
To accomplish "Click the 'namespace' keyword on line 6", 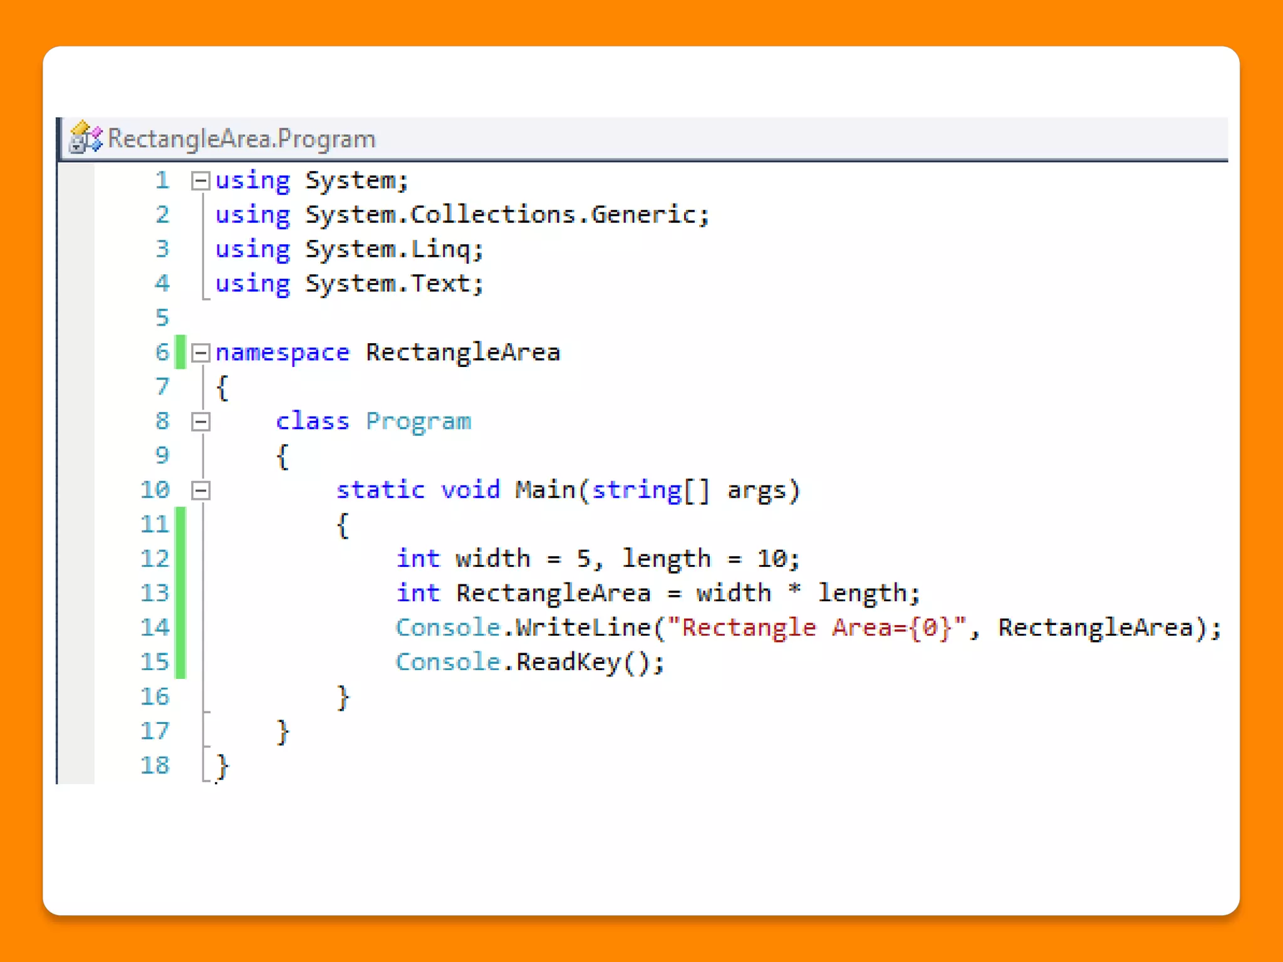I will [282, 353].
